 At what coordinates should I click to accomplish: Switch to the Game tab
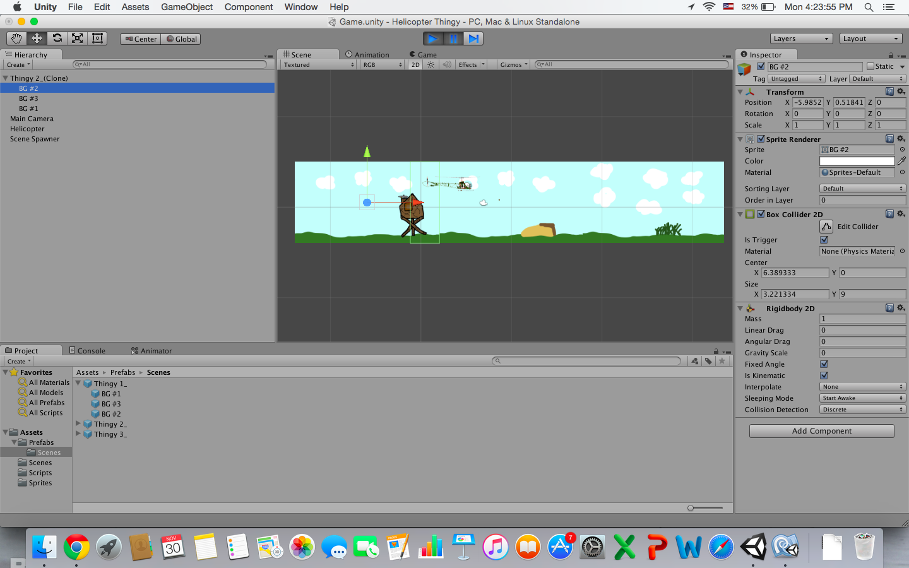pyautogui.click(x=423, y=55)
